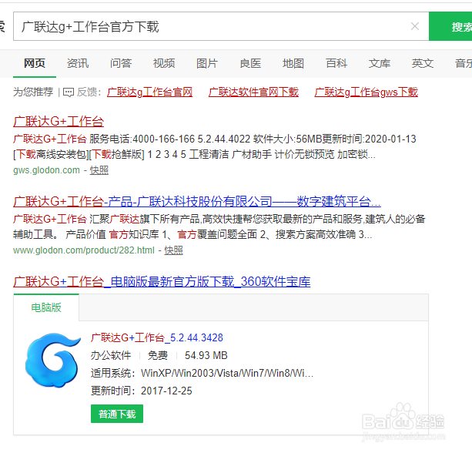The width and height of the screenshot is (472, 453).
Task: Select the 英文 tab
Action: [423, 63]
